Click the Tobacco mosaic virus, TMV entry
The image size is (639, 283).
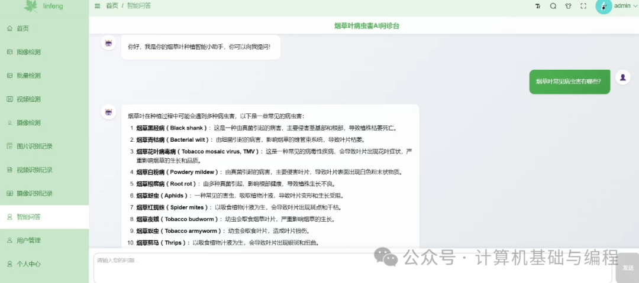tap(275, 155)
